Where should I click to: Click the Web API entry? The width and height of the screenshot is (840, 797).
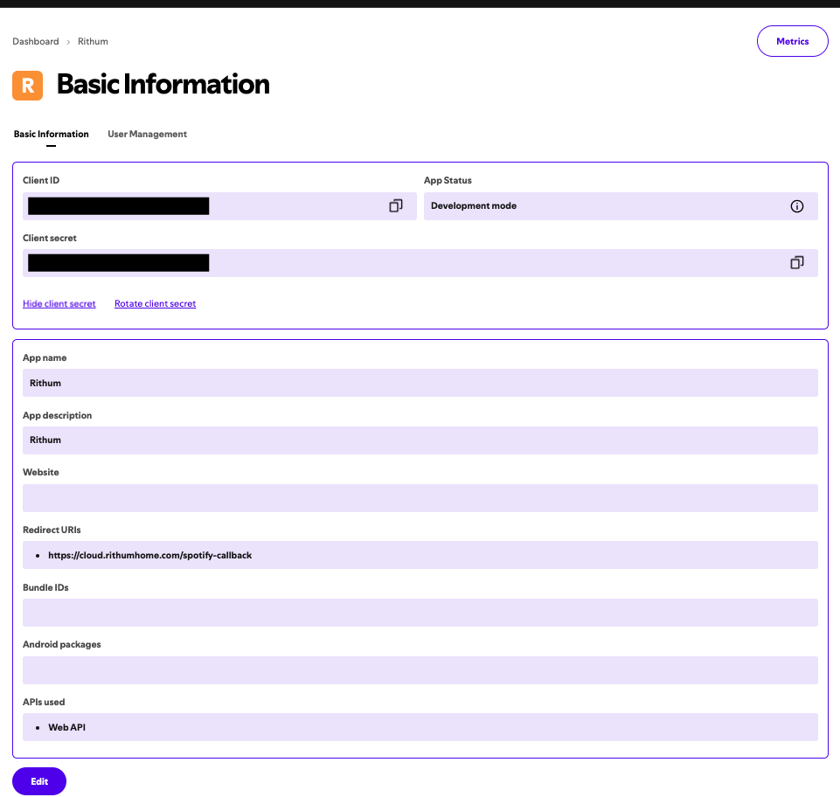pyautogui.click(x=66, y=727)
